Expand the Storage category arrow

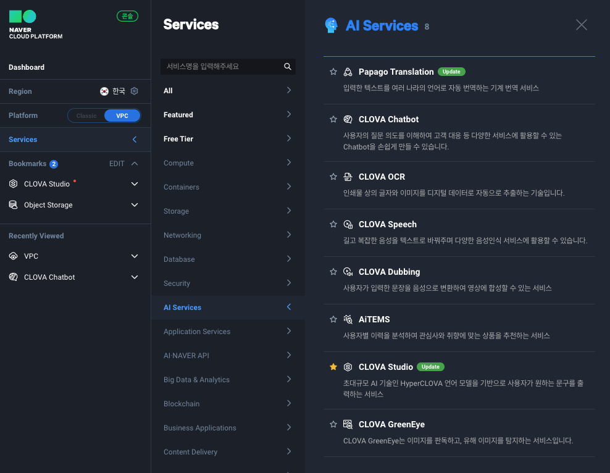click(x=289, y=211)
